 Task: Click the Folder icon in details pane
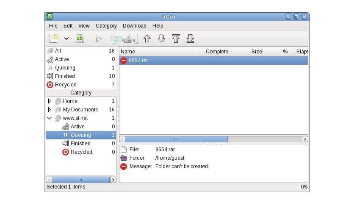pos(124,158)
